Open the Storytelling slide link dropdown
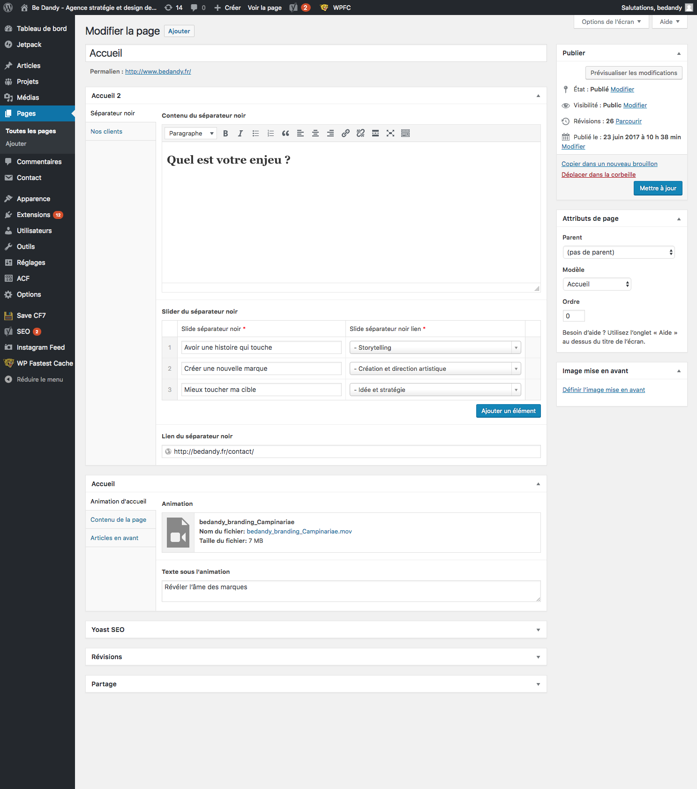 click(x=435, y=347)
